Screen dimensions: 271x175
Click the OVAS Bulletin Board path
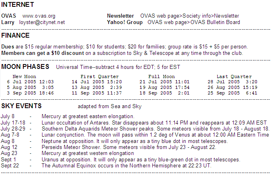point(194,22)
